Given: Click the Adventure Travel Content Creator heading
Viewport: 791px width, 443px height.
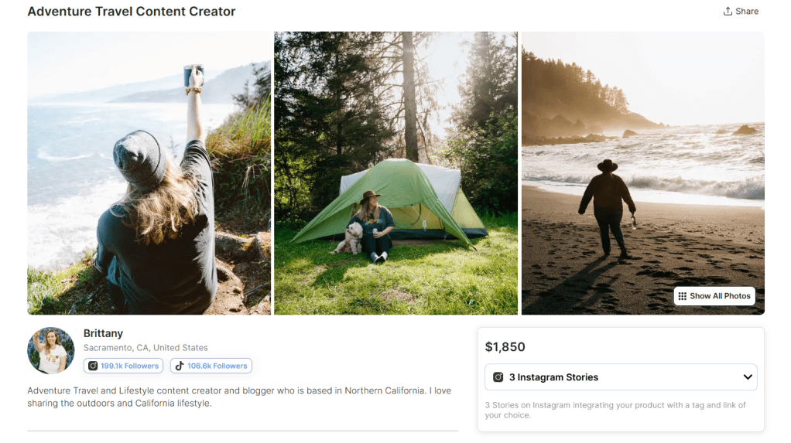Looking at the screenshot, I should click(x=132, y=12).
